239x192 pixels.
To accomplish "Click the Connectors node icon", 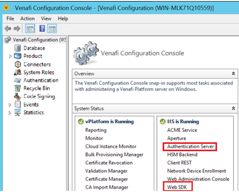I will pyautogui.click(x=18, y=64).
